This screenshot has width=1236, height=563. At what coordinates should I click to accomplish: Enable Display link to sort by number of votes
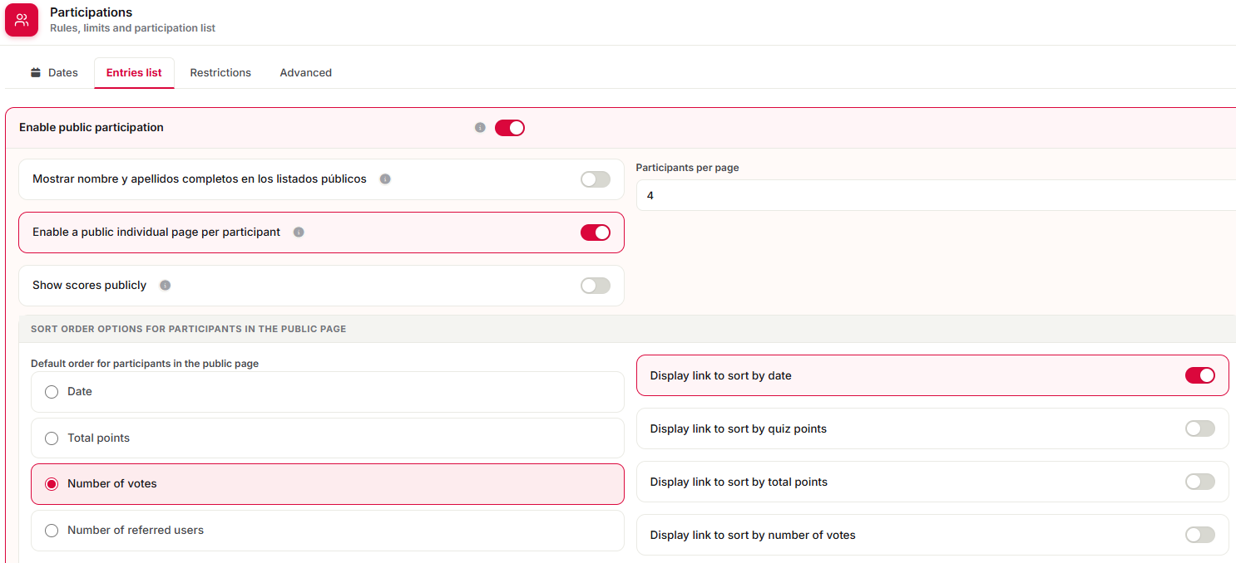point(1200,535)
